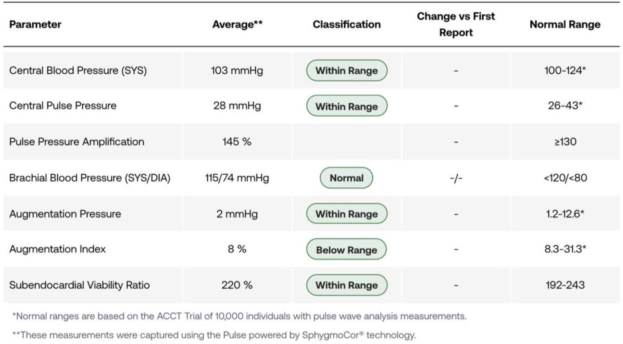623x344 pixels.
Task: Click Within Range badge for Central Blood Pressure
Action: pos(347,70)
